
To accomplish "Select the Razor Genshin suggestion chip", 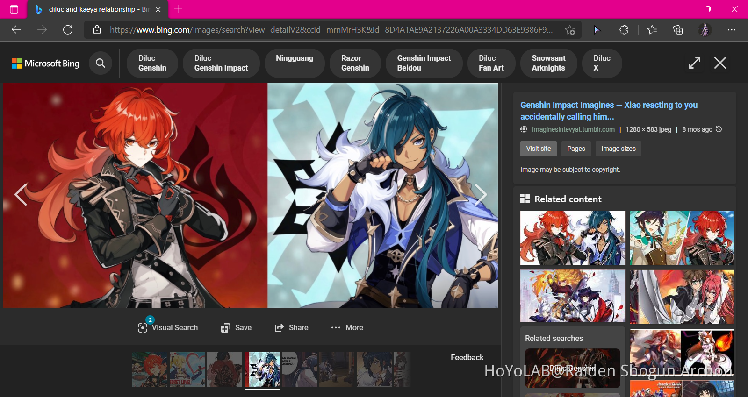I will pyautogui.click(x=355, y=63).
